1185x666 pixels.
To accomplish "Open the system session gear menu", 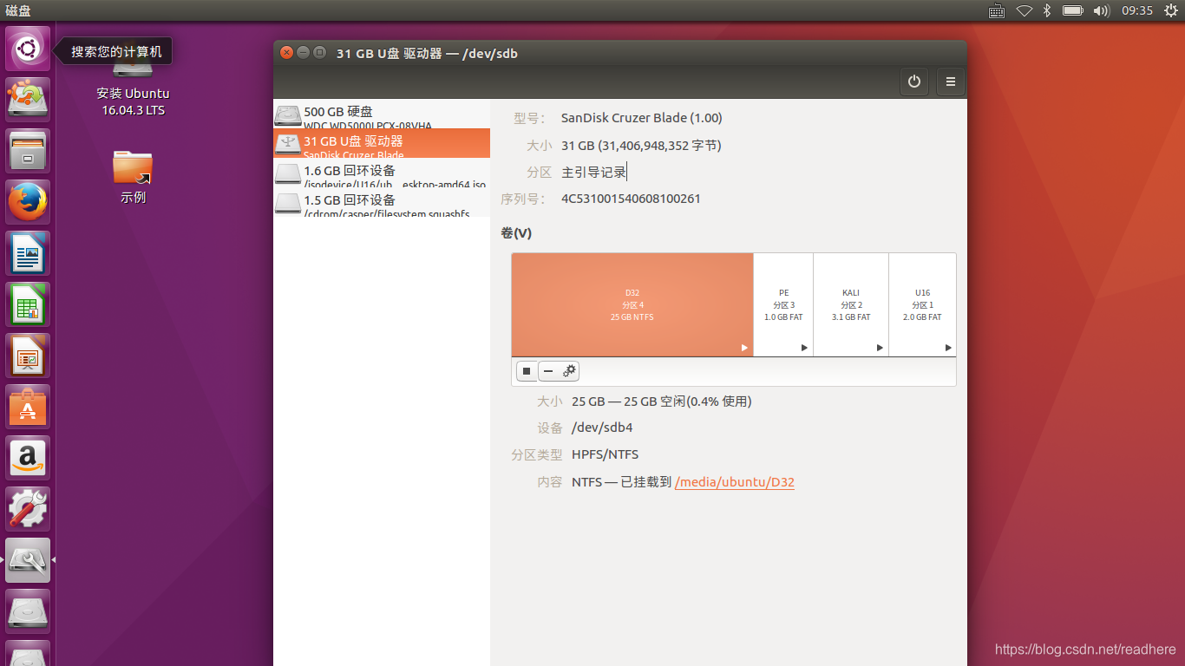I will tap(1170, 10).
